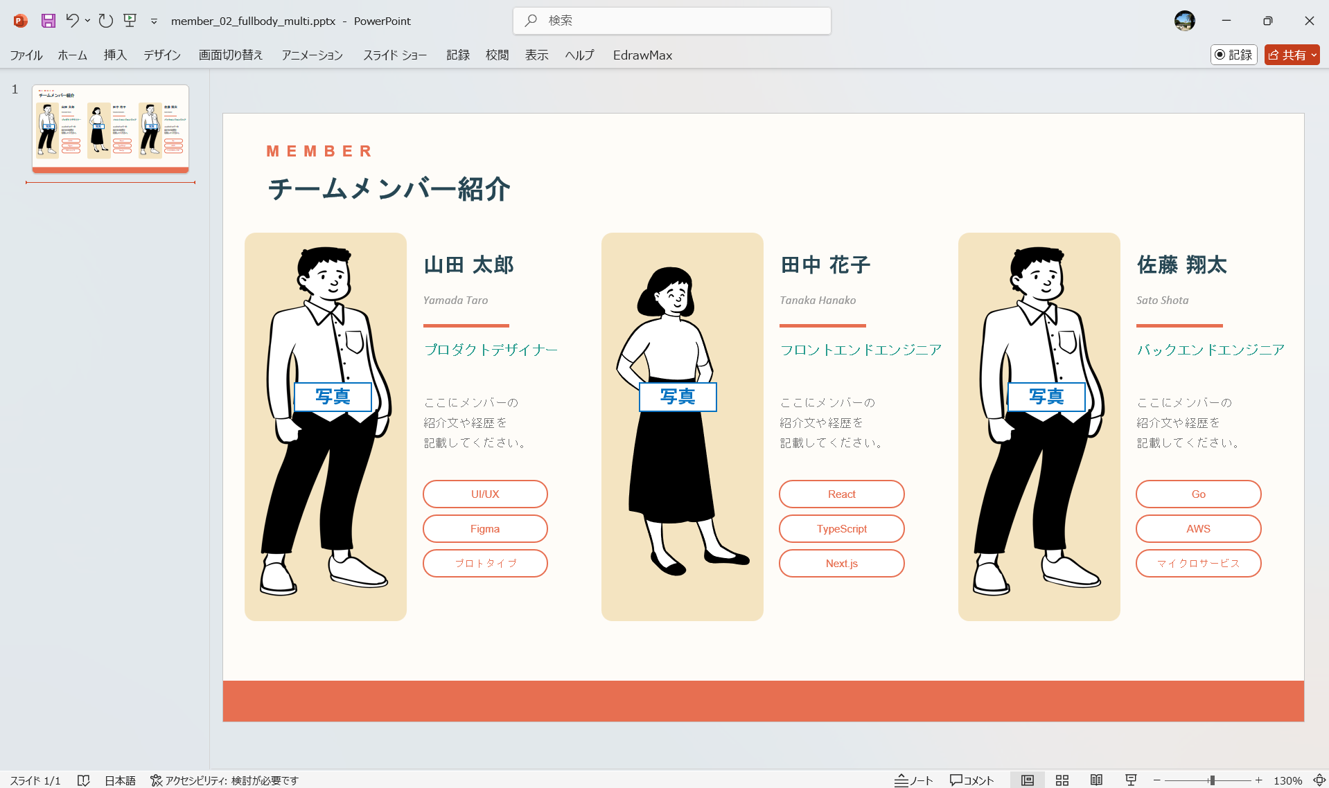Show the notes pane via ノート

click(x=913, y=780)
